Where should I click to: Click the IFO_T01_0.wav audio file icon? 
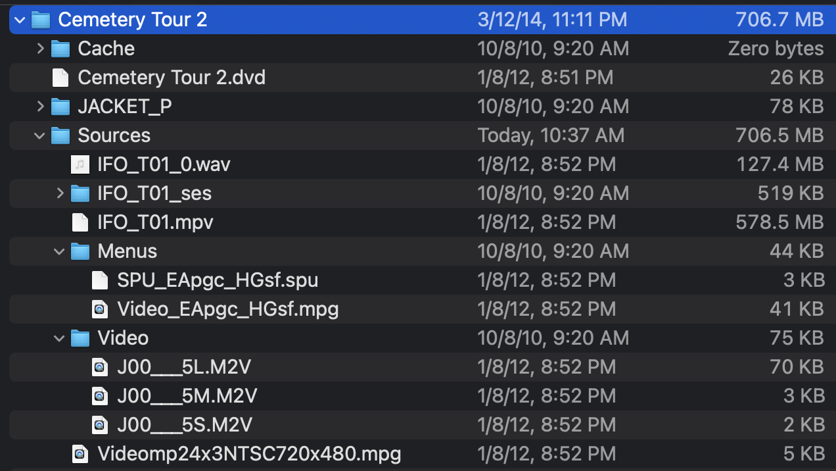[80, 164]
